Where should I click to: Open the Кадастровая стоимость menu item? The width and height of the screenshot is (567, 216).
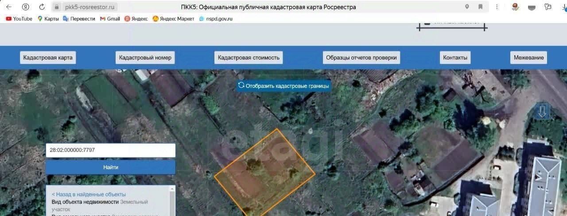tap(249, 58)
